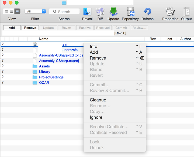194x157 pixels.
Task: Select the Assembly-CSharp.csproj file name
Action: tap(59, 61)
